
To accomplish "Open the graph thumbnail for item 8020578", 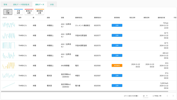I will coord(9,45).
